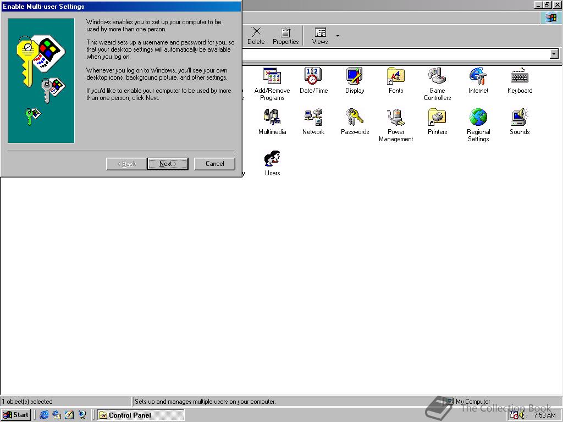Click Next in Multi-user Settings wizard
The width and height of the screenshot is (563, 422).
click(168, 164)
